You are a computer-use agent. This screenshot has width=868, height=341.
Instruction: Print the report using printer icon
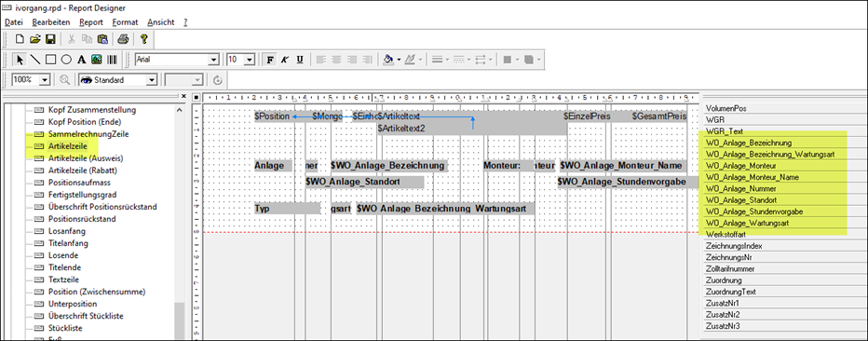pos(123,39)
